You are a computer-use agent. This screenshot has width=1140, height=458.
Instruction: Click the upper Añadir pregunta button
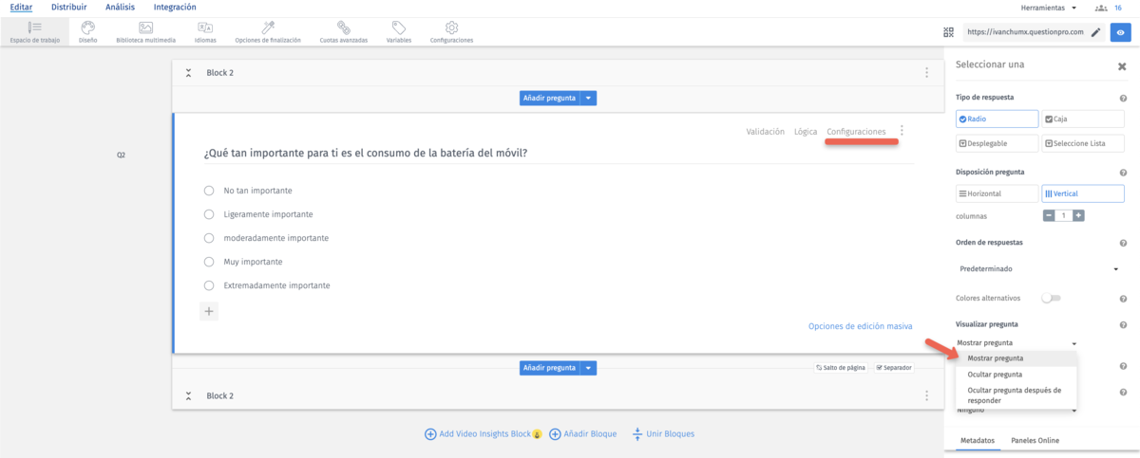(x=549, y=98)
